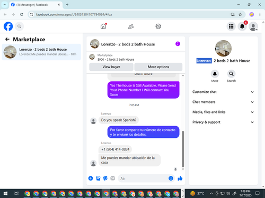Click the More options button
Viewport: 265px width, 198px height.
(x=158, y=67)
